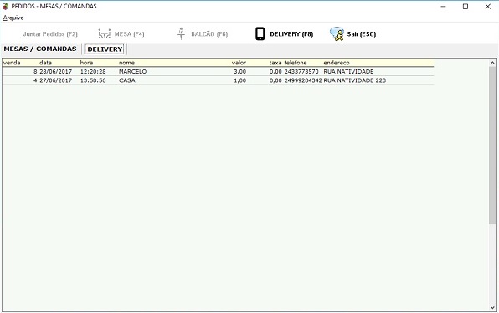The height and width of the screenshot is (313, 499).
Task: Click the vertical scrollbar thumb
Action: [x=492, y=146]
